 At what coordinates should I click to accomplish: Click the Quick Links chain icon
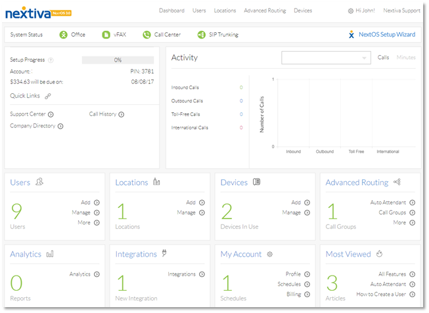[48, 96]
